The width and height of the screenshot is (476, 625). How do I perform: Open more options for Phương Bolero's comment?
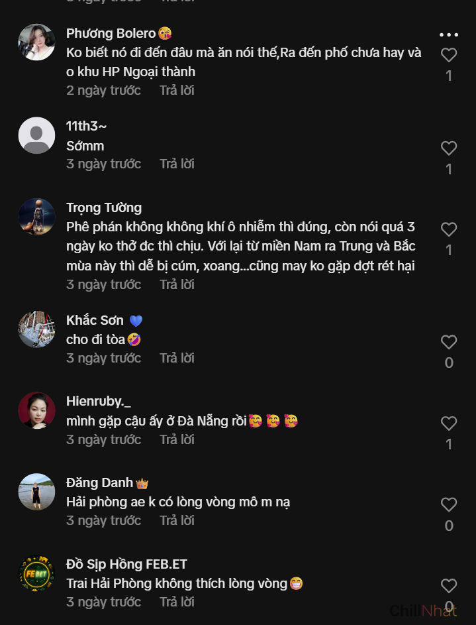point(449,34)
